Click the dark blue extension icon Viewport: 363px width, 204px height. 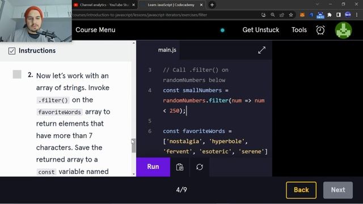(x=311, y=15)
